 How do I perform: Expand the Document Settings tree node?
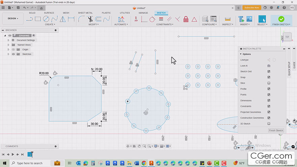pos(8,40)
